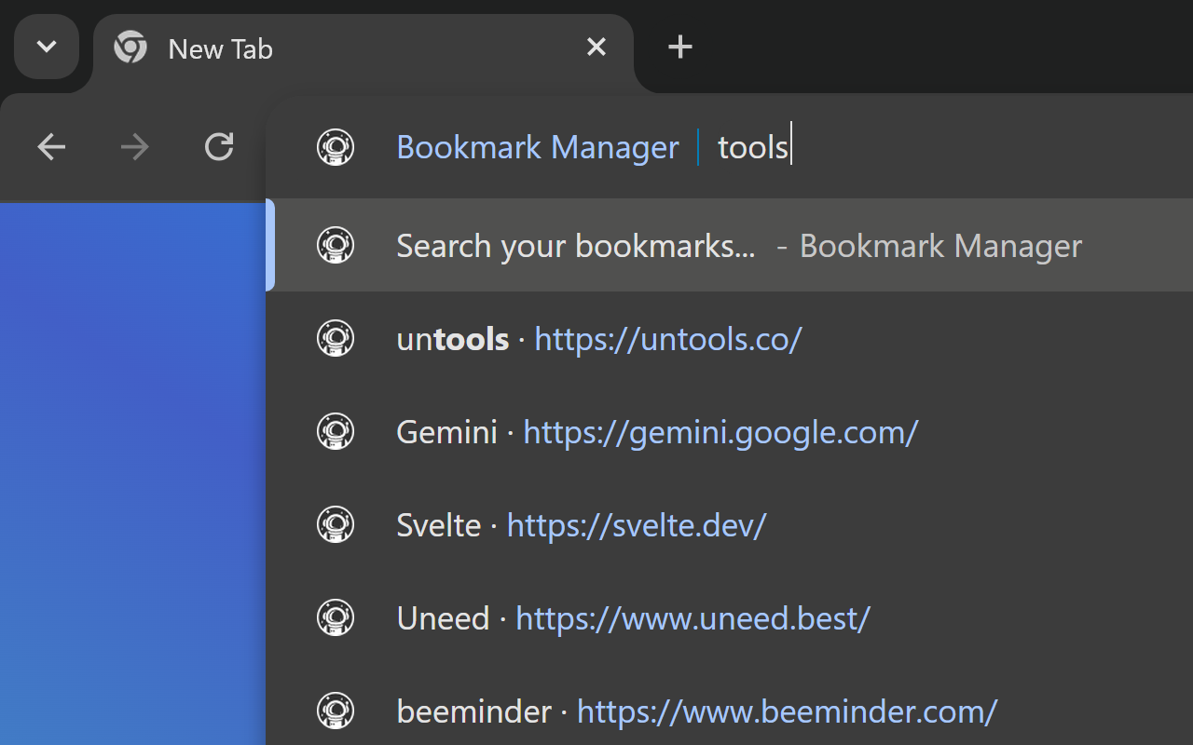
Task: Click the favicon beside the Uneed suggestion
Action: pyautogui.click(x=336, y=617)
